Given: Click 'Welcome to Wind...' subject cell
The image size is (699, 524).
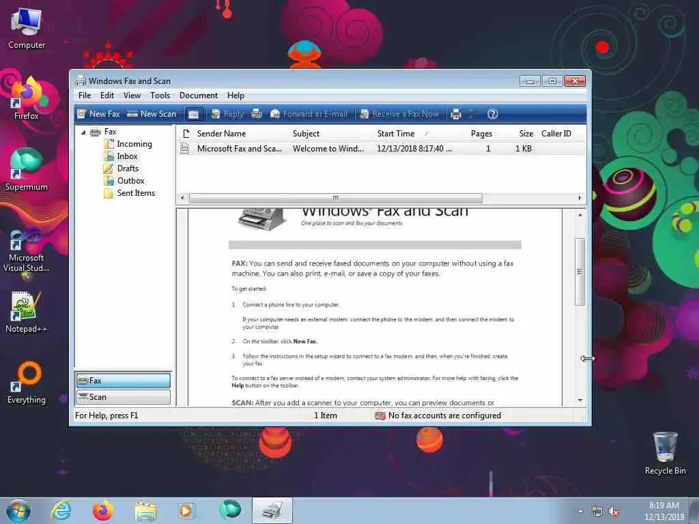Looking at the screenshot, I should (328, 149).
